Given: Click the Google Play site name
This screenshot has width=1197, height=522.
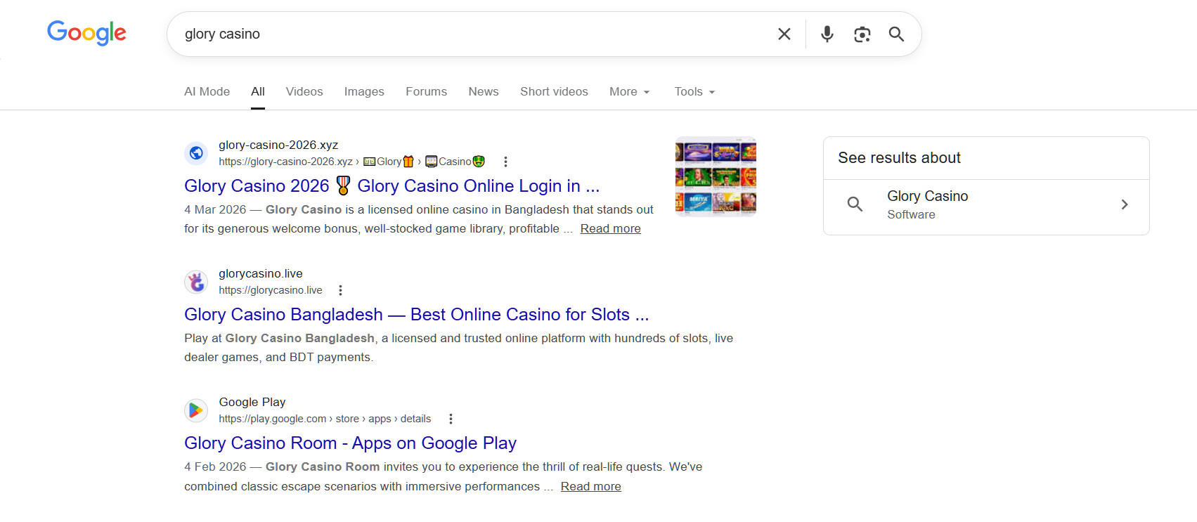Looking at the screenshot, I should pos(252,402).
